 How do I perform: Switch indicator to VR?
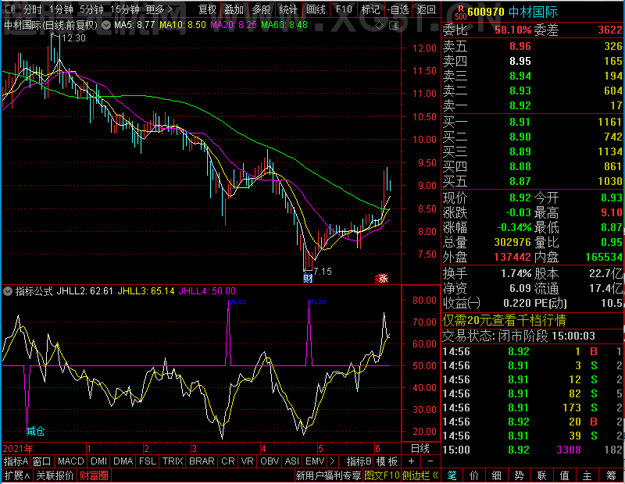coord(247,461)
